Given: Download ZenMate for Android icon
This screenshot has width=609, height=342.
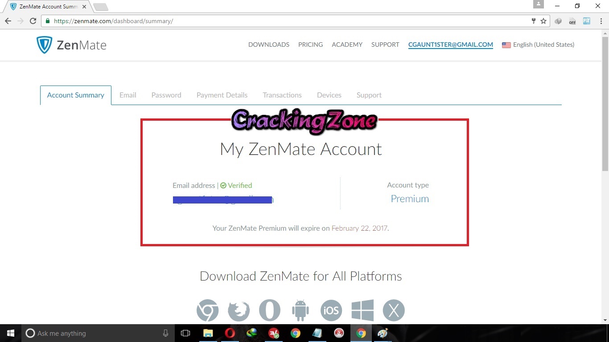Looking at the screenshot, I should (x=300, y=310).
